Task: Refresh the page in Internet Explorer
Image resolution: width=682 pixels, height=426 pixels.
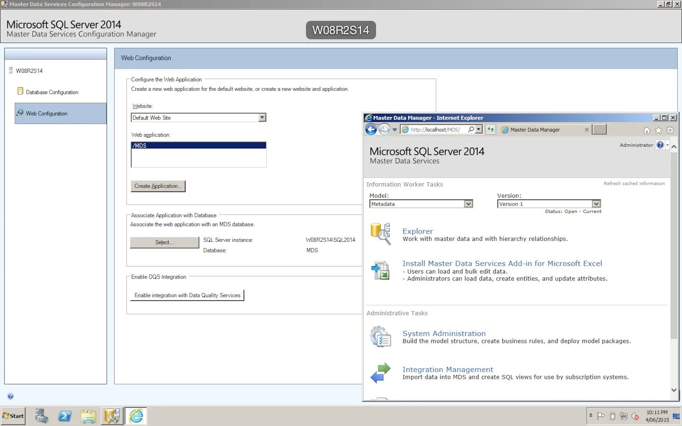Action: 491,129
